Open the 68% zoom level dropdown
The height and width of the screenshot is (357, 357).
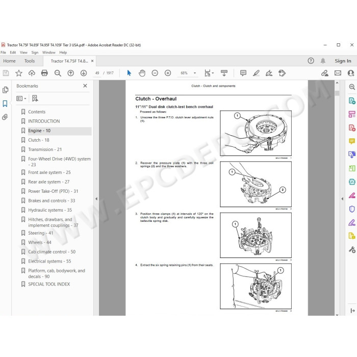[x=195, y=73]
